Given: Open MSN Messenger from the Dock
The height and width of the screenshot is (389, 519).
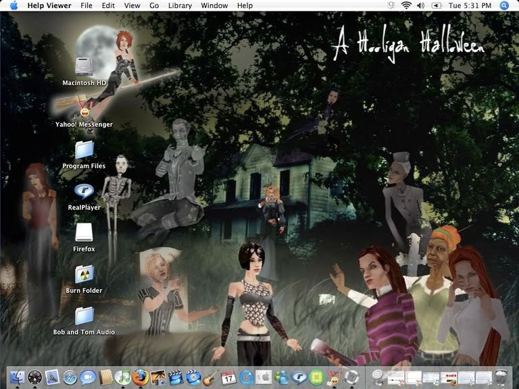Looking at the screenshot, I should (x=282, y=378).
